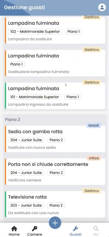Viewport: 109px width, 237px height.
Task: Tap the Home house icon
Action: (14, 229)
